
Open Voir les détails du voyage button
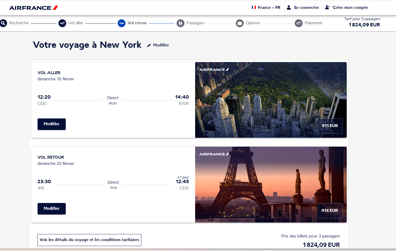89,240
